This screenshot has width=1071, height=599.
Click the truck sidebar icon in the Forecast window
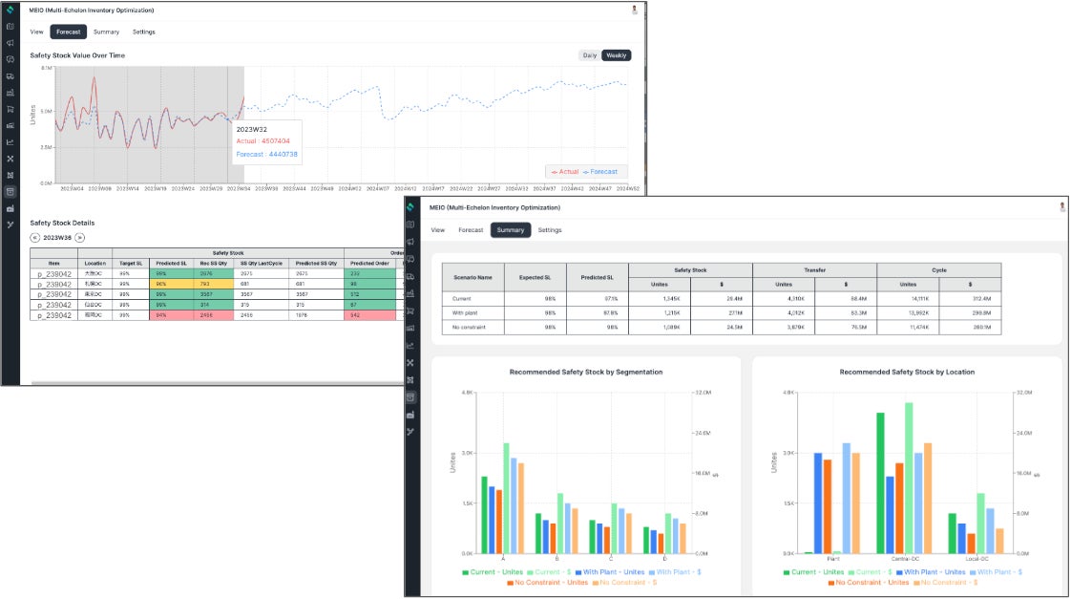click(10, 75)
